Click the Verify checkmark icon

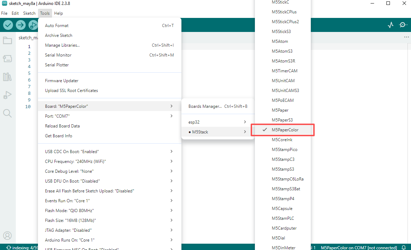8,25
